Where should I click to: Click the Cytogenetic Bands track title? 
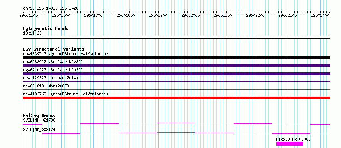46,28
